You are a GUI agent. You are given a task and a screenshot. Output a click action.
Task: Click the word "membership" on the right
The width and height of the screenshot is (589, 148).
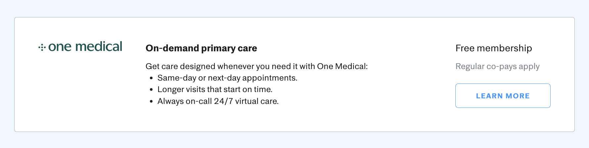(504, 48)
